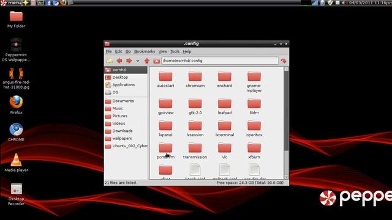The image size is (392, 220).
Task: Click the volume speaker tray icon
Action: coord(344,2)
